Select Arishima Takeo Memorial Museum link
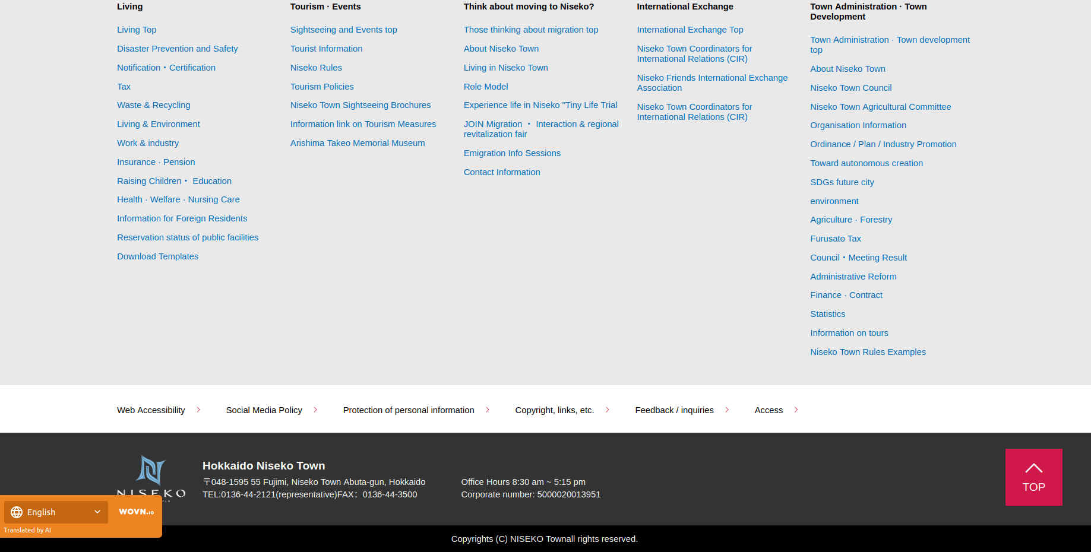 click(357, 143)
